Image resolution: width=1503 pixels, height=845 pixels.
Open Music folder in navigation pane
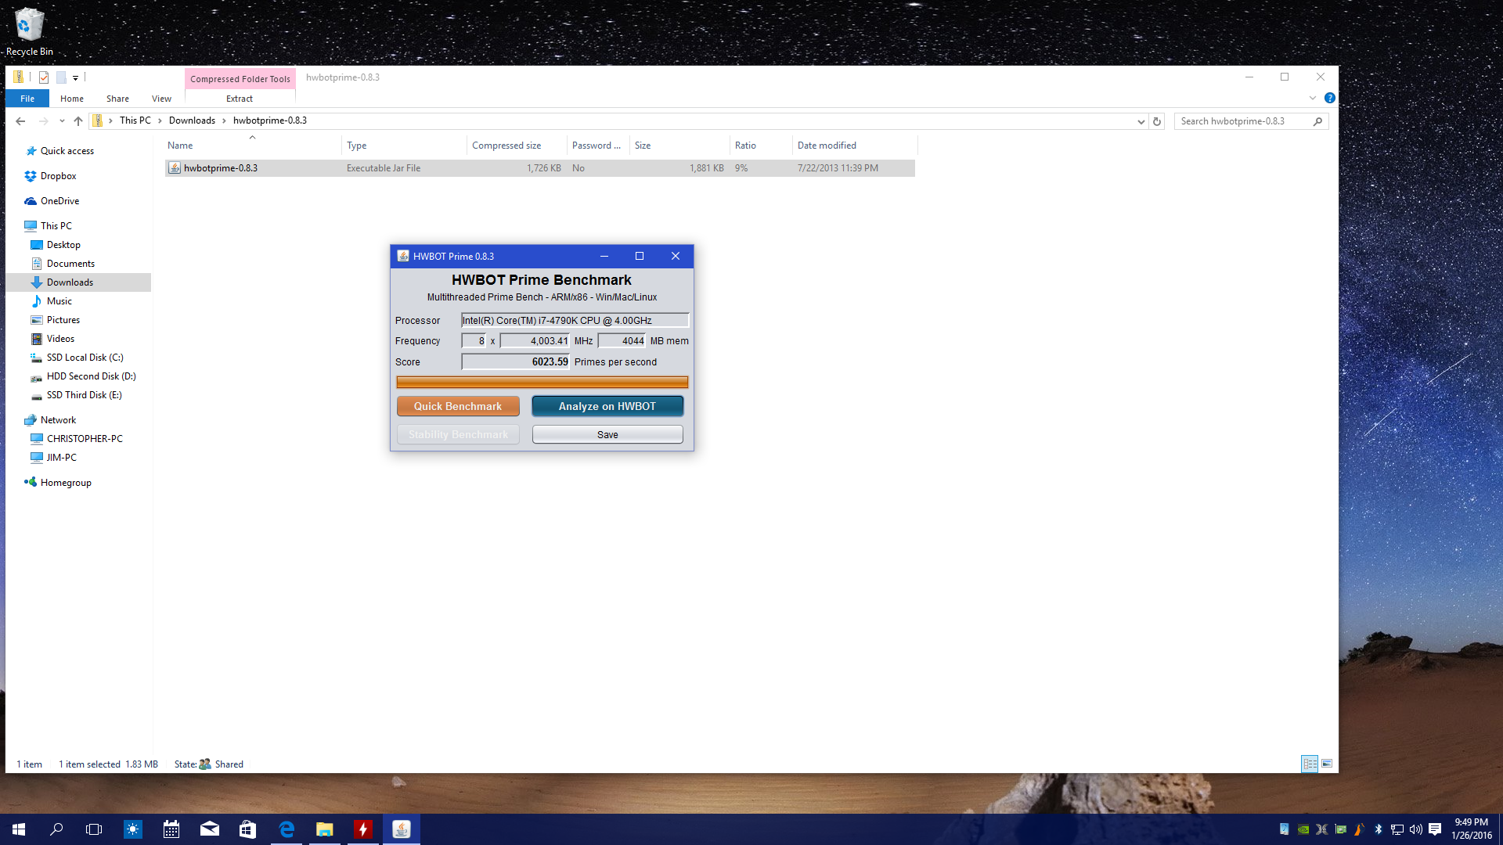(x=59, y=301)
